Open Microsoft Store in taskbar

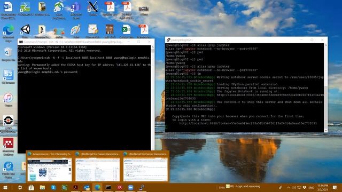31,187
